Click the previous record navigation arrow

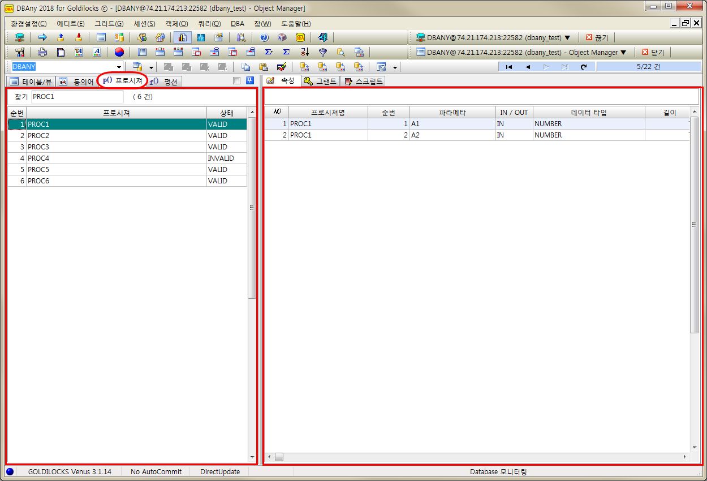point(528,67)
